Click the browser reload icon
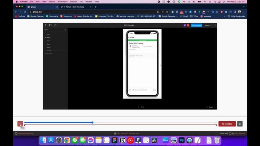The image size is (260, 146). click(x=25, y=12)
